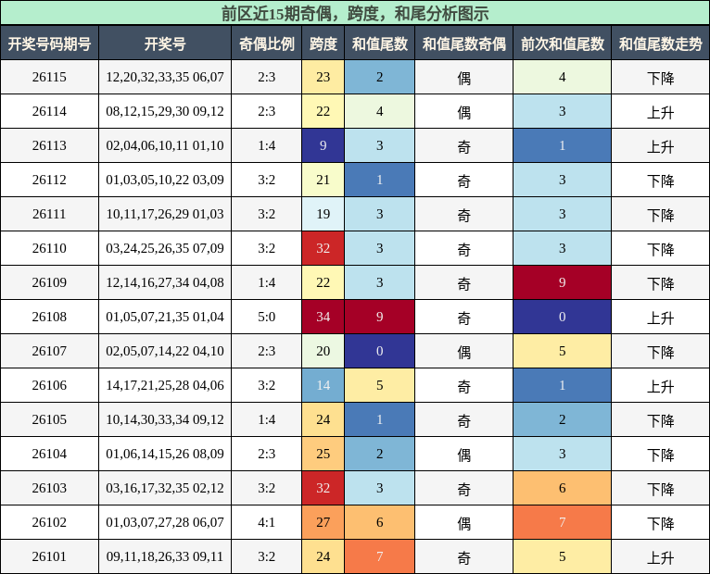Click the 4:1 odd-even ratio cell
The width and height of the screenshot is (710, 574).
click(267, 522)
